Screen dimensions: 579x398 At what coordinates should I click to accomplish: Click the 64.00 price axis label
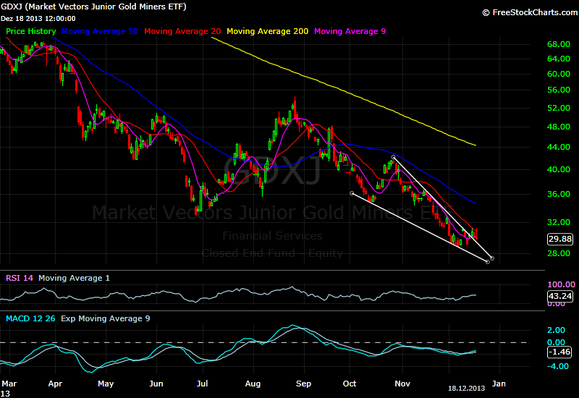[x=559, y=59]
